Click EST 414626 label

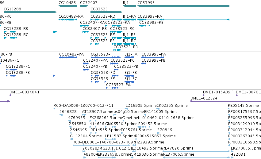click(x=97, y=124)
